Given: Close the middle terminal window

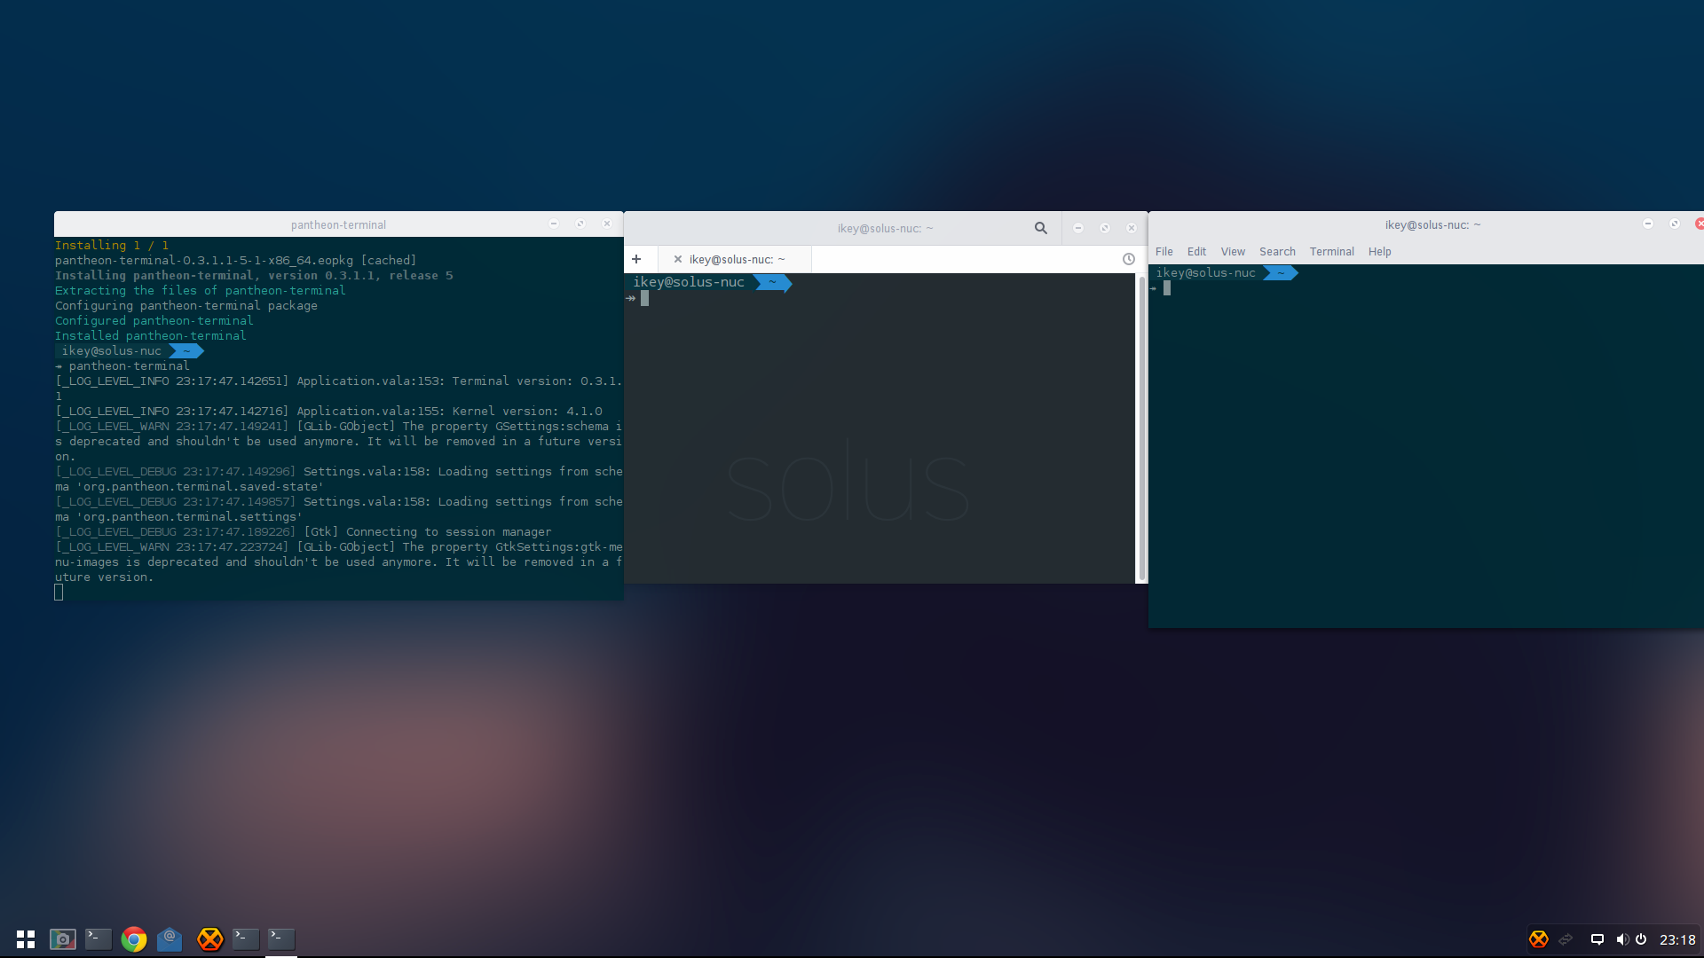Looking at the screenshot, I should coord(1132,228).
